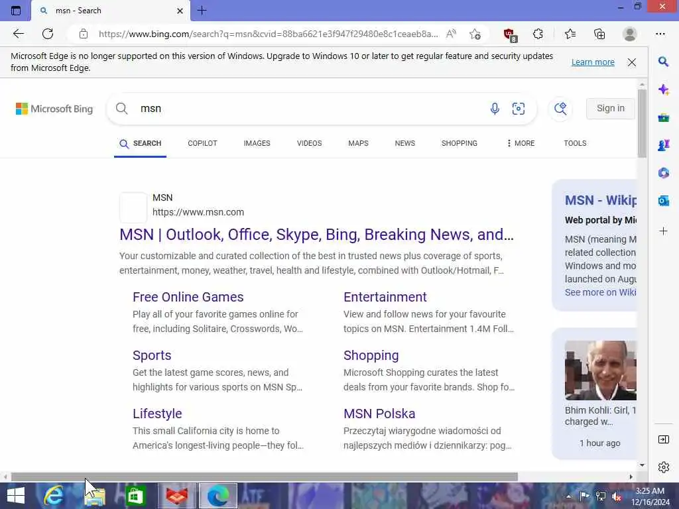Viewport: 679px width, 509px height.
Task: Switch to the IMAGES tab
Action: [257, 143]
